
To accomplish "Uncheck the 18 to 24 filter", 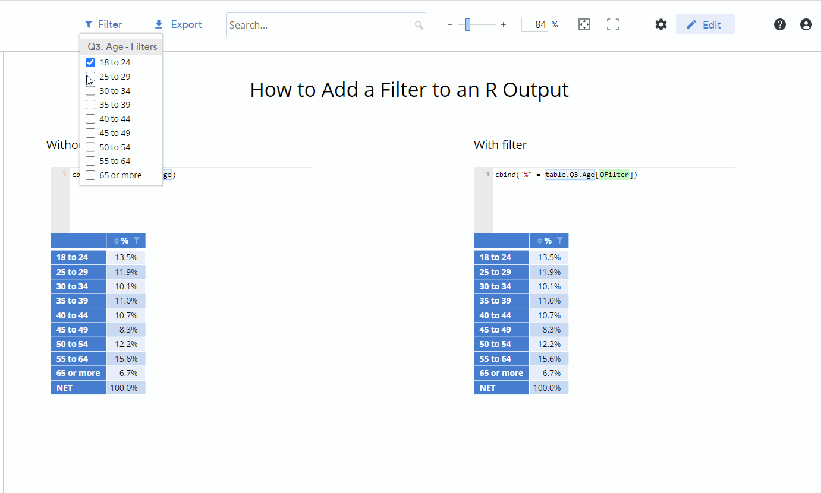I will (90, 62).
